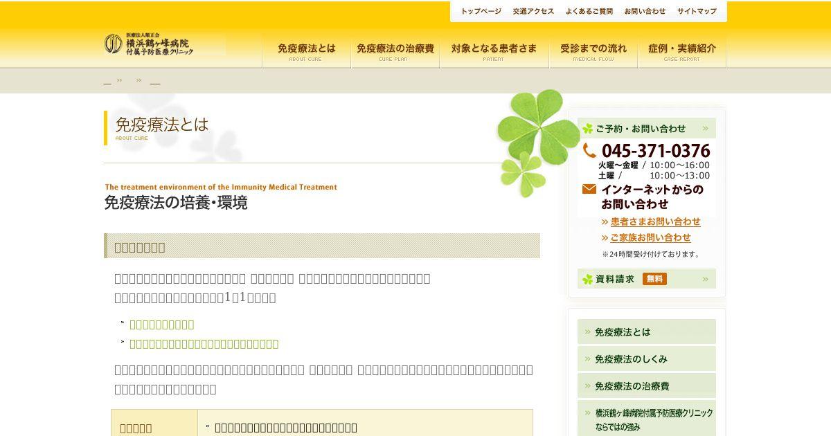Open お問い合わせ link in top bar

click(x=645, y=12)
